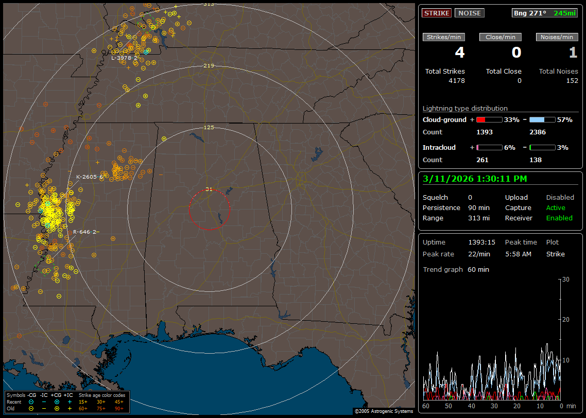Select the Close/min label button

pyautogui.click(x=501, y=37)
